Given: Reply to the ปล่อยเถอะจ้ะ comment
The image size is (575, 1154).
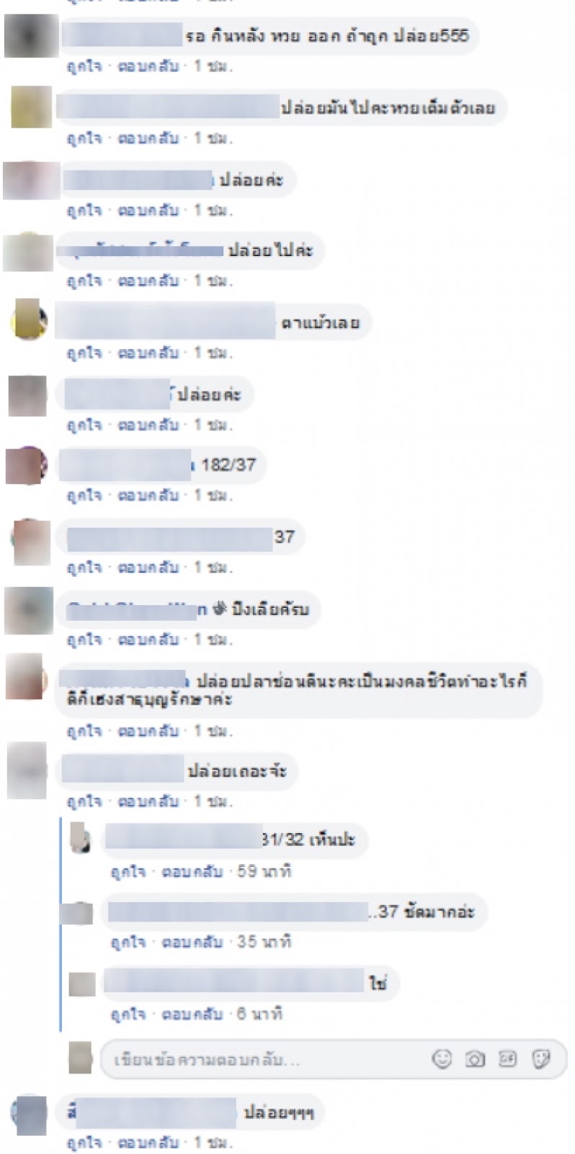Looking at the screenshot, I should click(148, 801).
